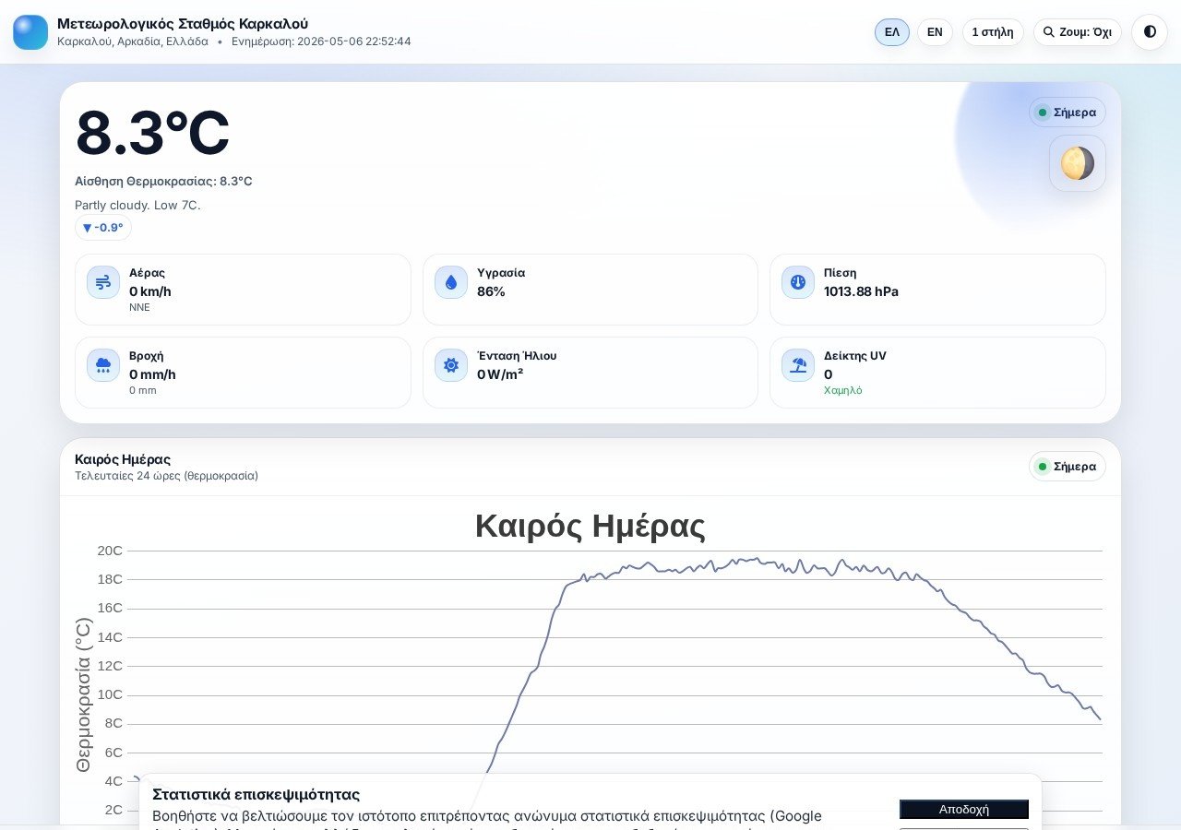
Task: Click the -0.9° temperature trend badge
Action: point(103,228)
